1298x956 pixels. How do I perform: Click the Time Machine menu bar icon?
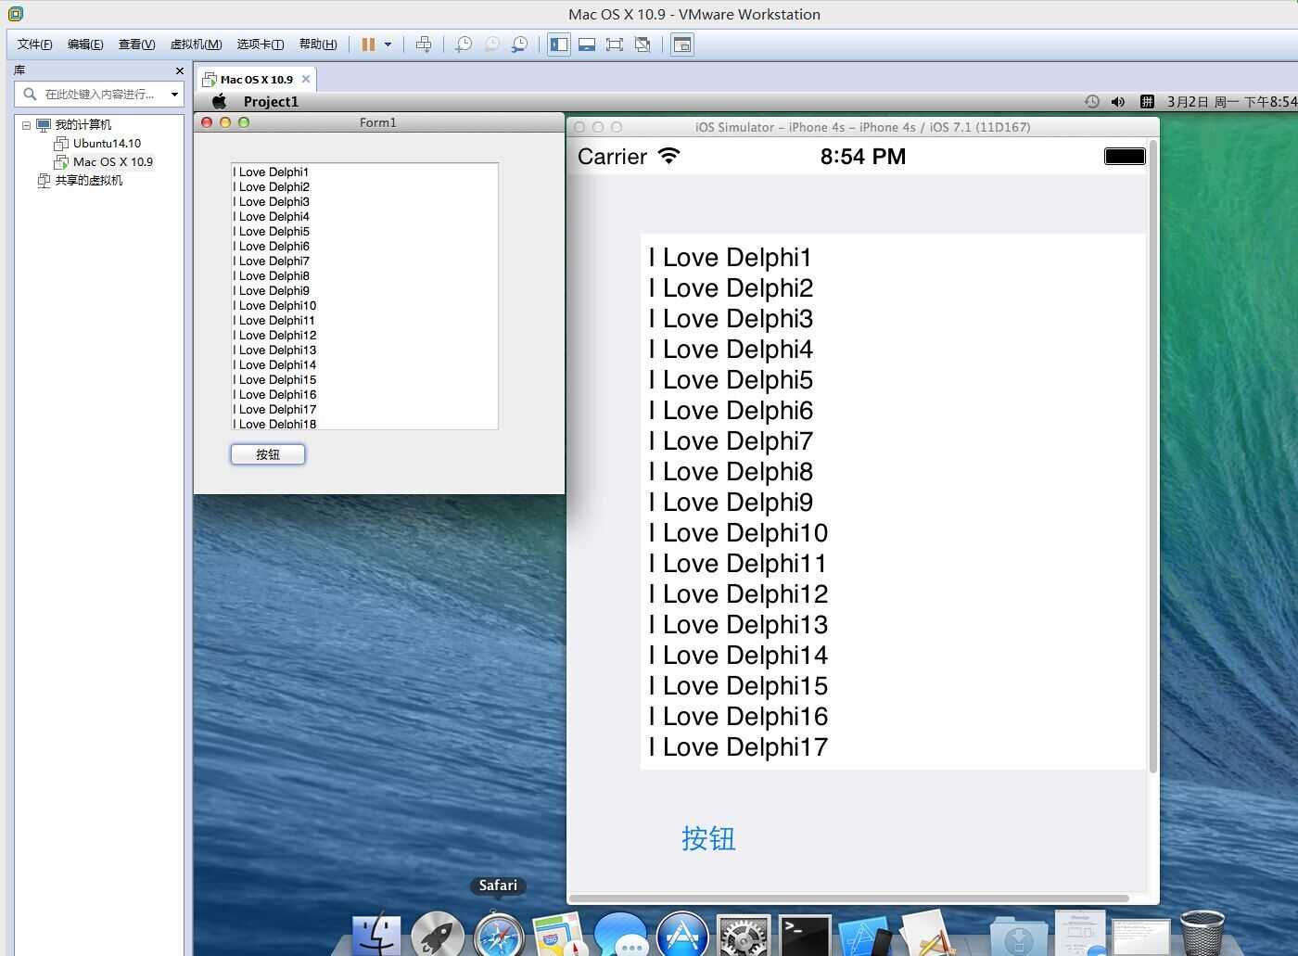1091,102
